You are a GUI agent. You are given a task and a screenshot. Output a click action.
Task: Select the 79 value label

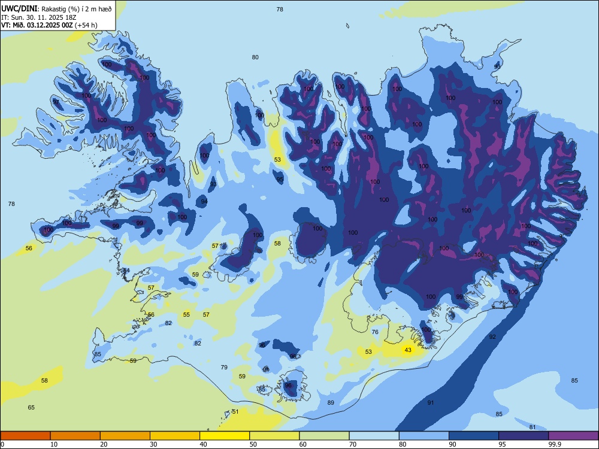click(224, 368)
